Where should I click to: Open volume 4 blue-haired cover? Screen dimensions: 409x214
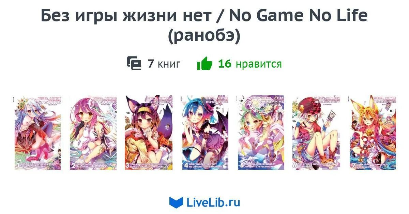click(x=204, y=133)
